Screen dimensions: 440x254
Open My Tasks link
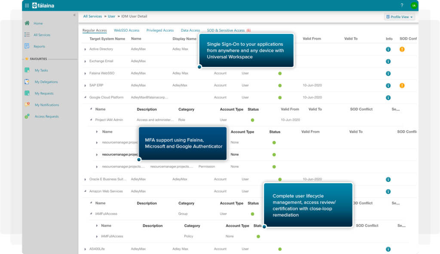click(x=41, y=70)
